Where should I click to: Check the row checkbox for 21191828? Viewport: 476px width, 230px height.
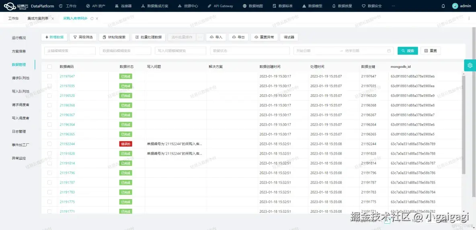click(49, 153)
